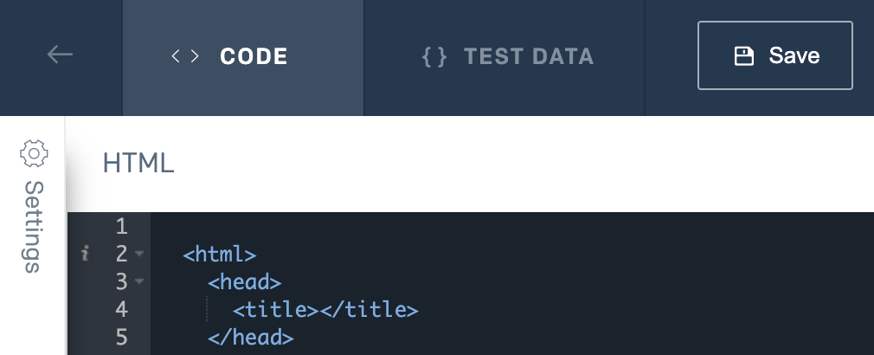Click the info marker in line 2 gutter
The height and width of the screenshot is (355, 874).
click(85, 255)
